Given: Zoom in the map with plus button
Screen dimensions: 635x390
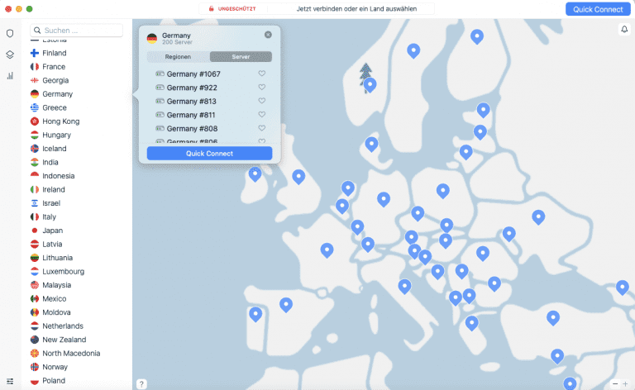Looking at the screenshot, I should [x=625, y=383].
